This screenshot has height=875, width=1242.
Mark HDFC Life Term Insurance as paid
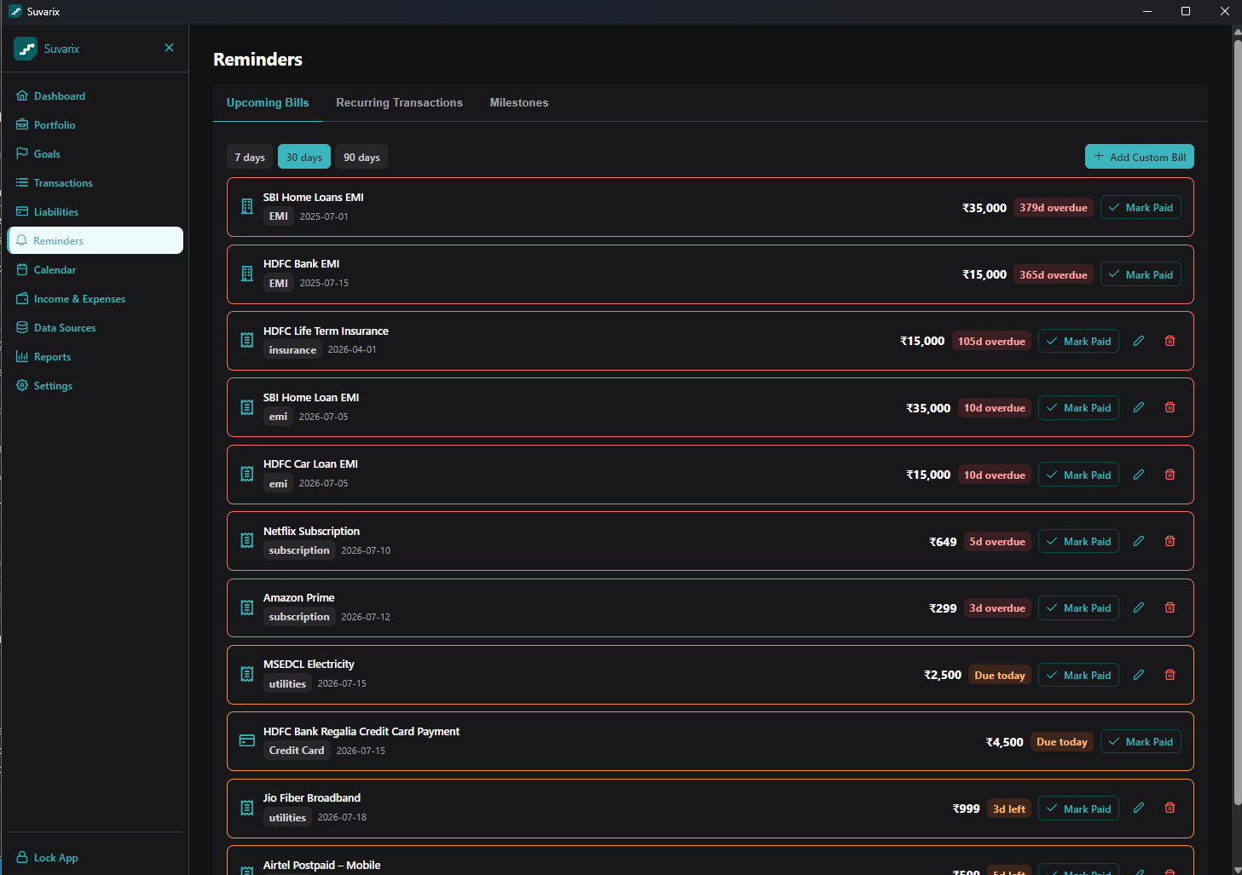point(1078,341)
